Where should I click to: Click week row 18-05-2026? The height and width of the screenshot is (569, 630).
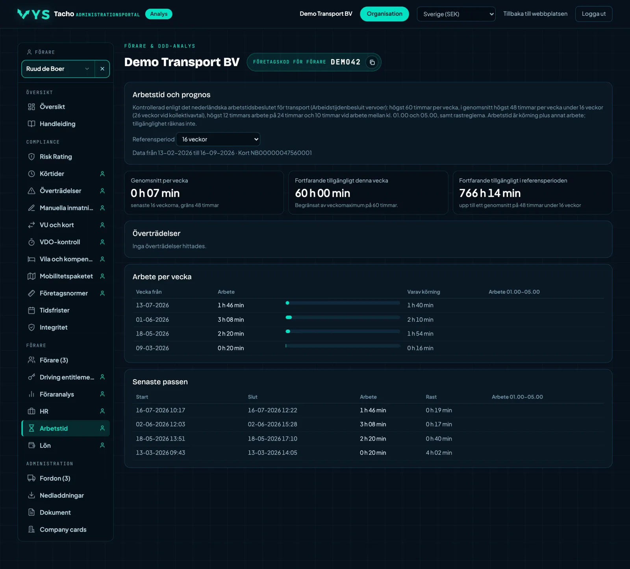[x=368, y=334]
